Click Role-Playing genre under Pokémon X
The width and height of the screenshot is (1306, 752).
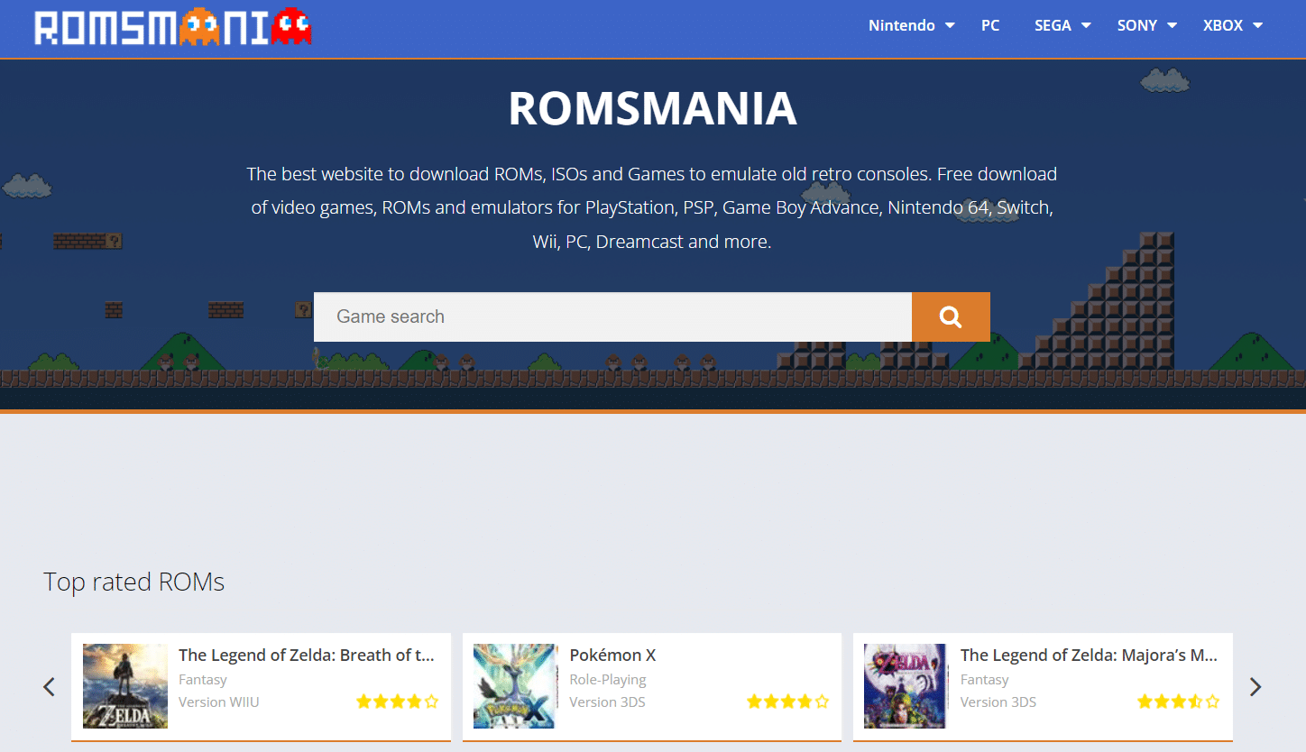tap(608, 680)
